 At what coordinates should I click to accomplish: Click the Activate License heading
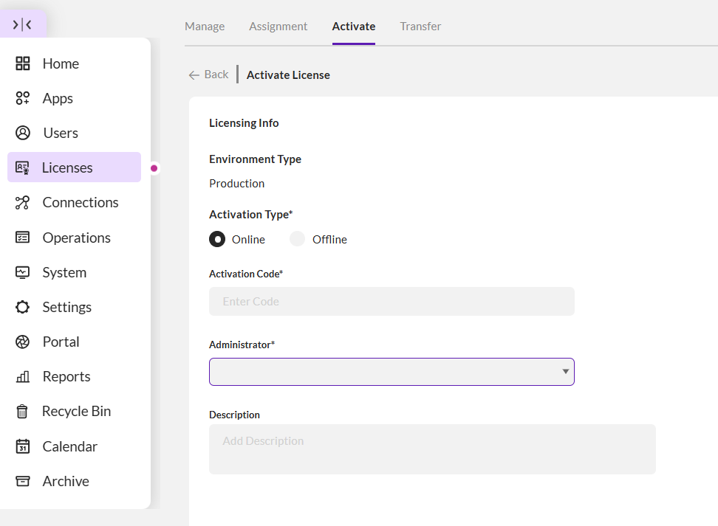[288, 75]
